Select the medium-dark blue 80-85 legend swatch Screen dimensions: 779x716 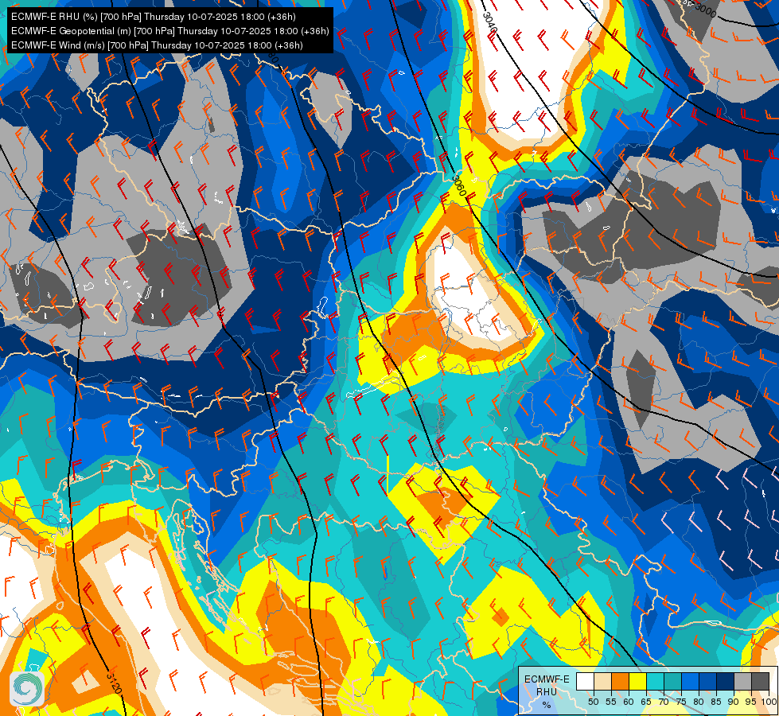pos(708,681)
